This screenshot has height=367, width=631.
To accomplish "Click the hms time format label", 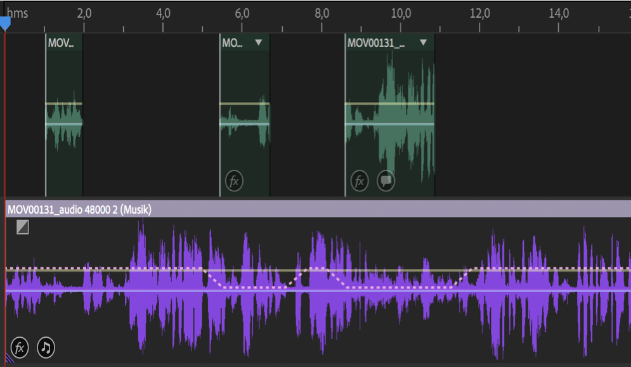I will coord(17,13).
